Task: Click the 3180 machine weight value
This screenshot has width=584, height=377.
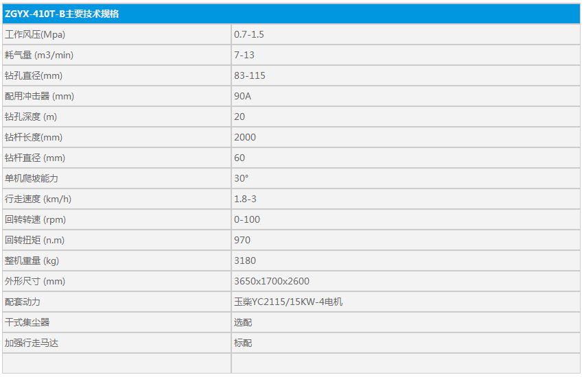Action: pyautogui.click(x=245, y=260)
